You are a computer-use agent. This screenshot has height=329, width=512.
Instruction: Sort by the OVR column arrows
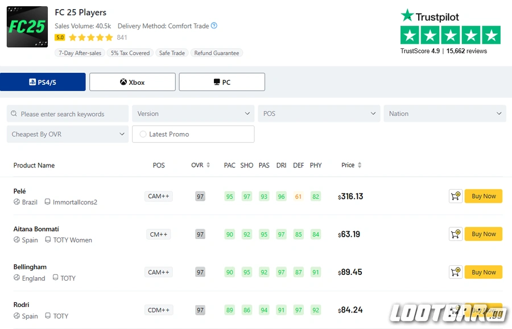point(208,165)
